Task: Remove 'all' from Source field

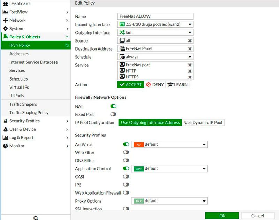Action: [x=190, y=41]
